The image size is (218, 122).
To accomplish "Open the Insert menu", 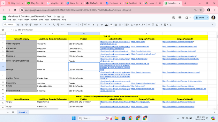I will [27, 20].
